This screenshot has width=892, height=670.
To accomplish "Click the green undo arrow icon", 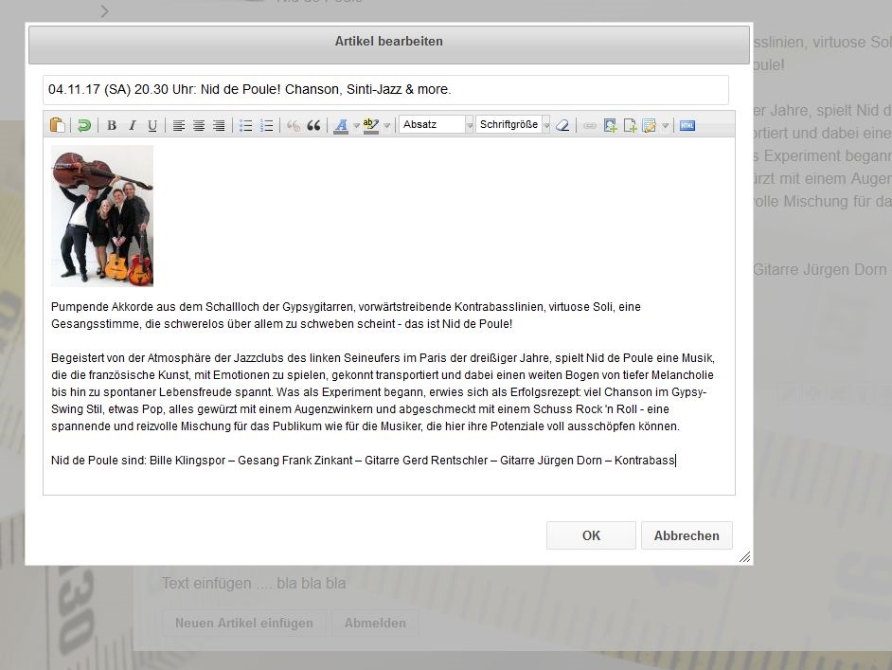I will click(x=84, y=125).
